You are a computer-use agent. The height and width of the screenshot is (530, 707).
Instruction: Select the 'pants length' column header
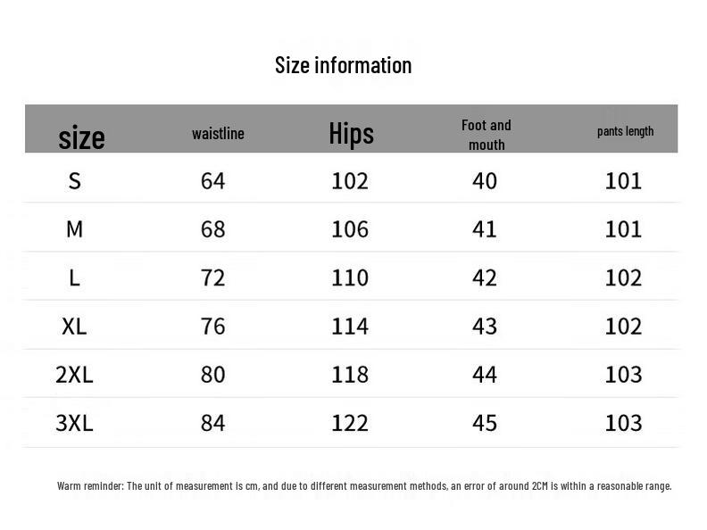[x=625, y=131]
